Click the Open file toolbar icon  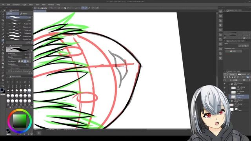pos(42,8)
